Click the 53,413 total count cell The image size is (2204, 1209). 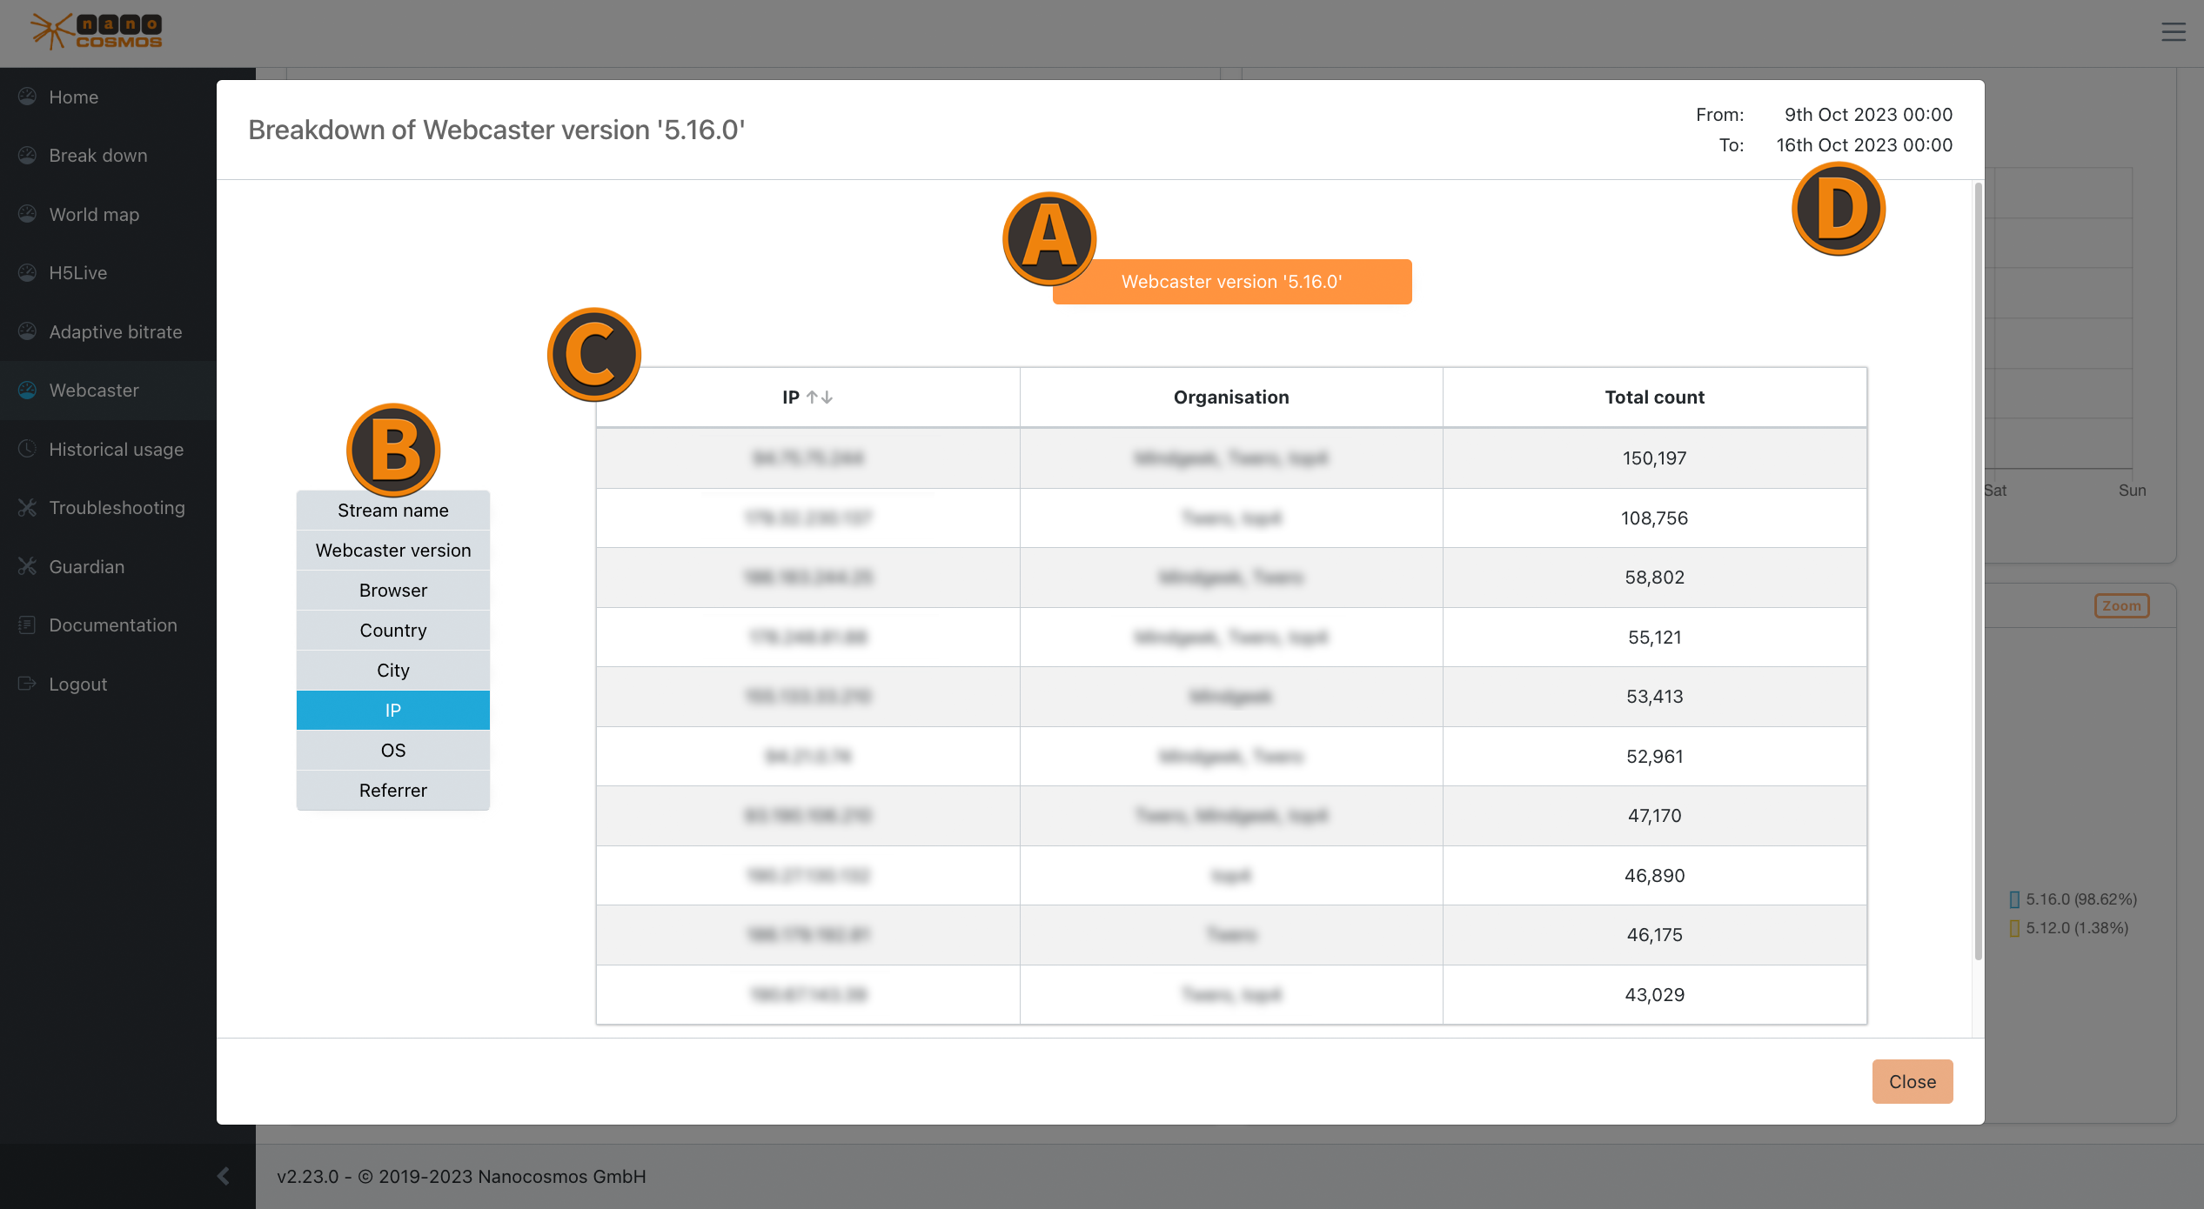click(x=1654, y=697)
